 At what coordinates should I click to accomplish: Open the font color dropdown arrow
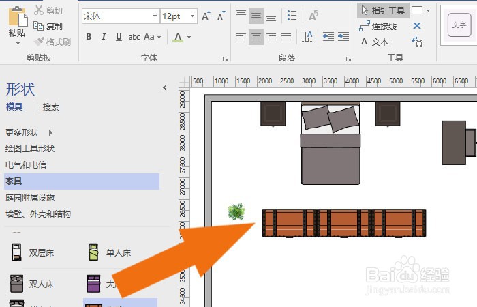coord(189,37)
